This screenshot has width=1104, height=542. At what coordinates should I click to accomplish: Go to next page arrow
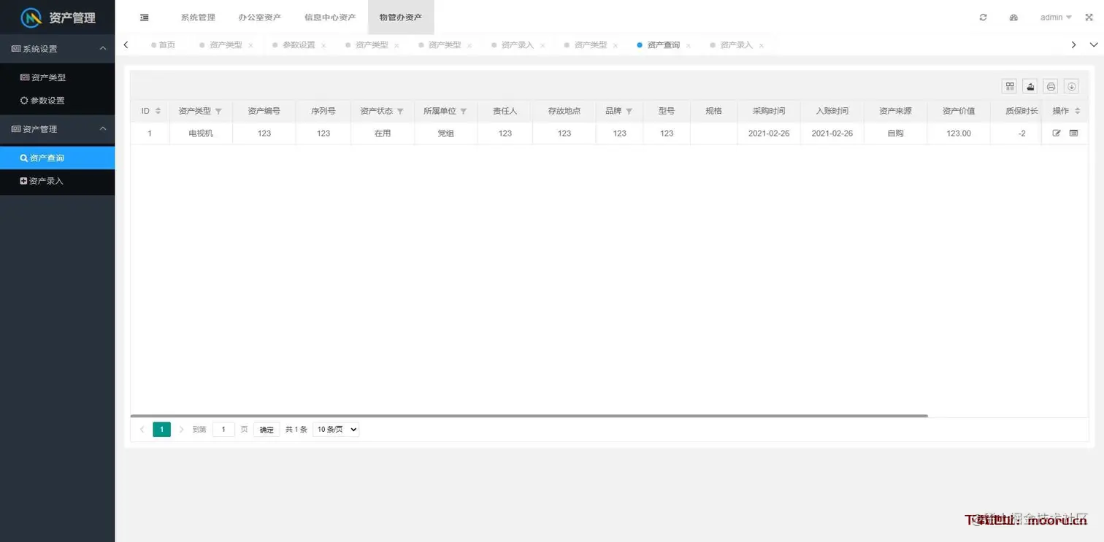point(182,430)
